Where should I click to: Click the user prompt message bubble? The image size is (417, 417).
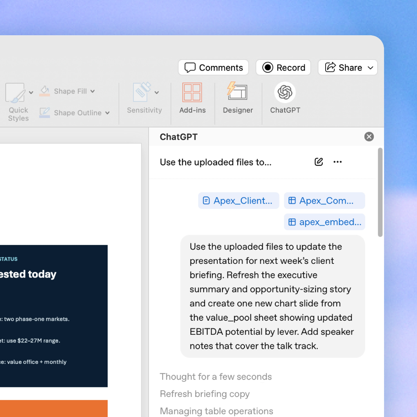pyautogui.click(x=273, y=296)
